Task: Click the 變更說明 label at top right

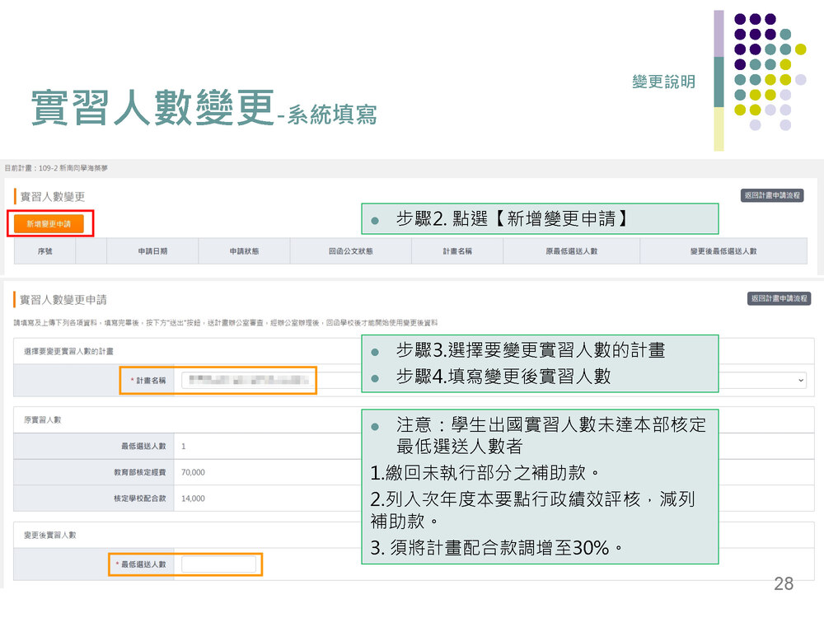Action: point(663,82)
